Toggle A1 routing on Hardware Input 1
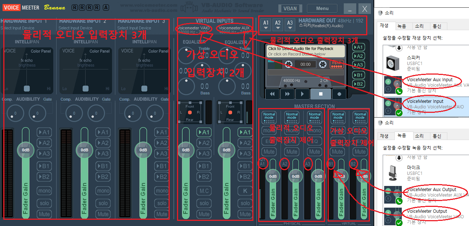 (44, 132)
